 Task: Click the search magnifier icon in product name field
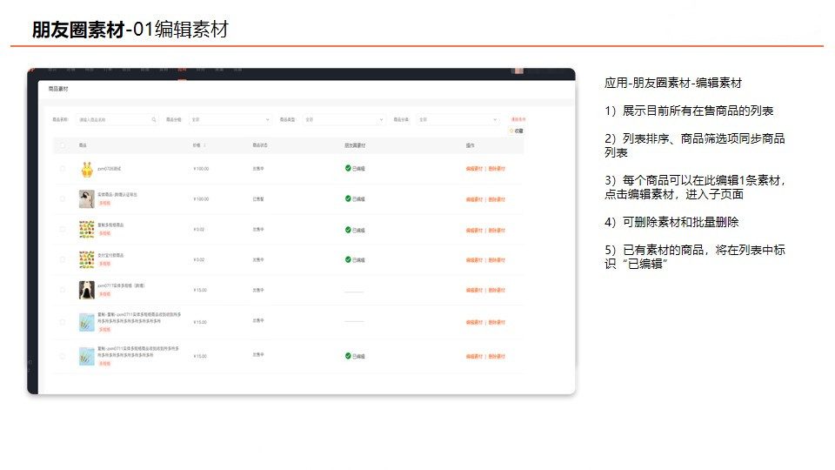tap(153, 120)
